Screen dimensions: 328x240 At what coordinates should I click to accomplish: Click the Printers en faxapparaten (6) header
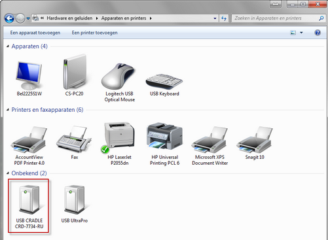pyautogui.click(x=47, y=110)
